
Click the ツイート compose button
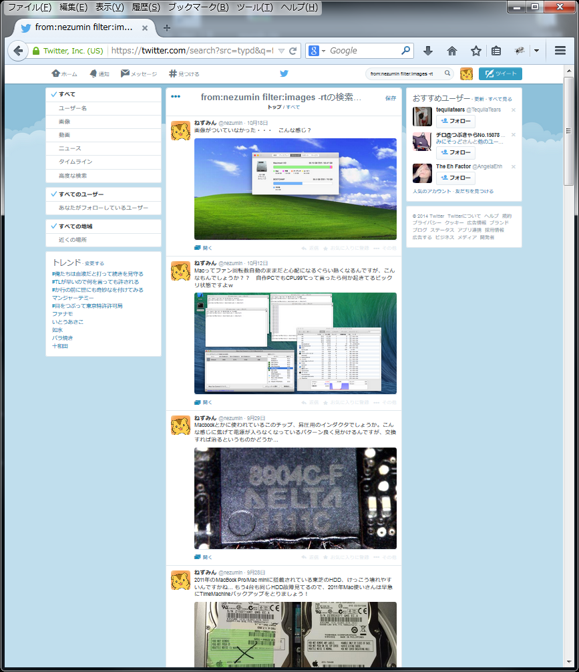[x=500, y=73]
